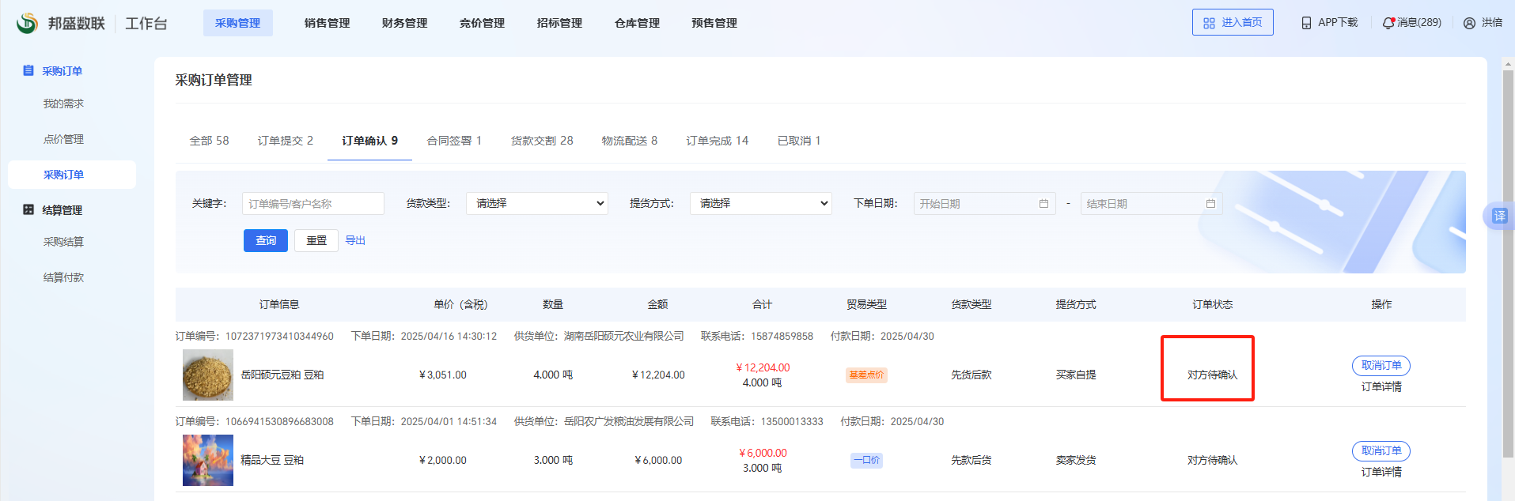The image size is (1515, 501).
Task: Open the 消息(289) notification bell
Action: pyautogui.click(x=1388, y=23)
